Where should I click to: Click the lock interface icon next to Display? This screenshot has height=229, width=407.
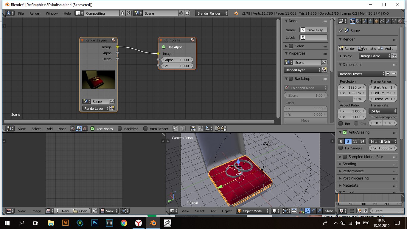click(394, 56)
